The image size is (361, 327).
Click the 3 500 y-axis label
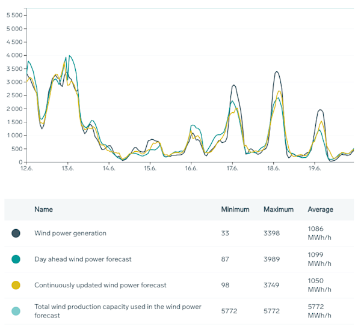[14, 69]
